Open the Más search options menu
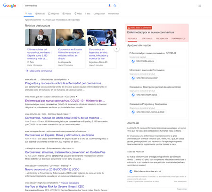Viewport: 212px width, 192px height. (88, 14)
